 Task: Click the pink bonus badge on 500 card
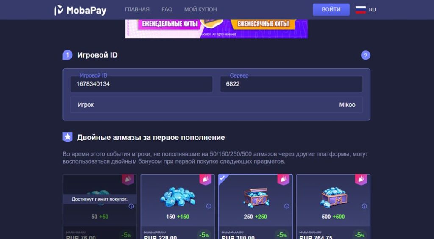[361, 179]
